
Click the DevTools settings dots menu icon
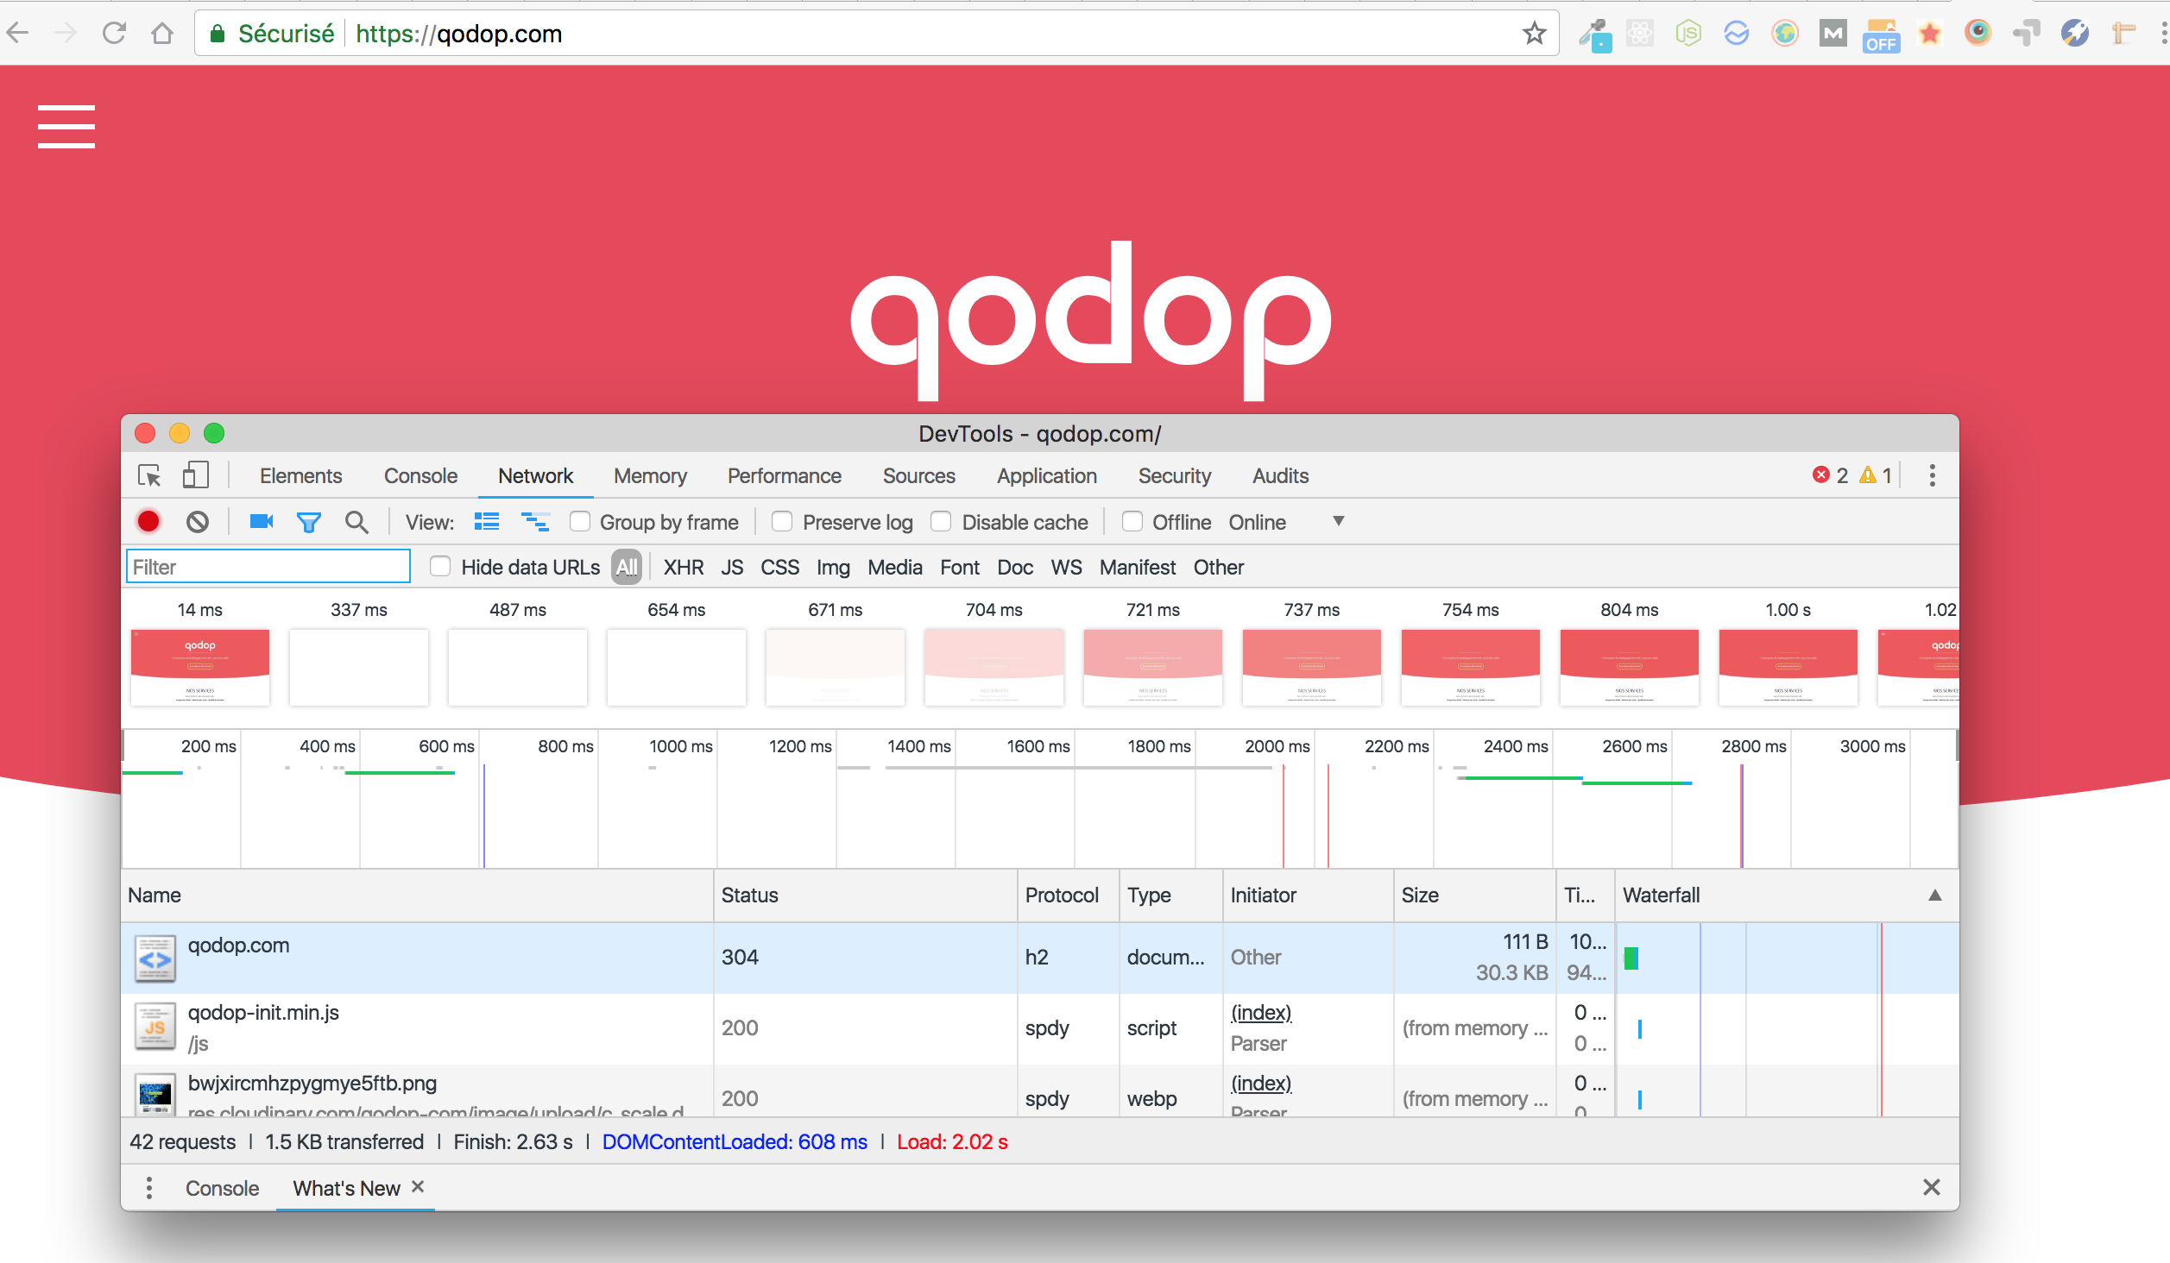coord(1931,475)
